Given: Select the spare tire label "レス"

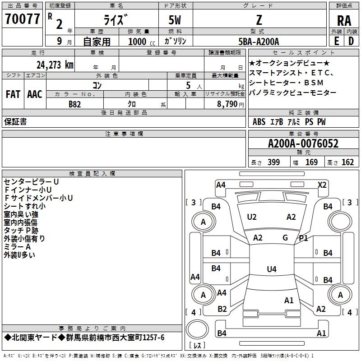Looking at the screenshot, I should pos(197,345).
